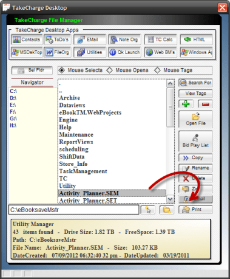Open Note Org app
230x279 pixels.
[x=124, y=40]
